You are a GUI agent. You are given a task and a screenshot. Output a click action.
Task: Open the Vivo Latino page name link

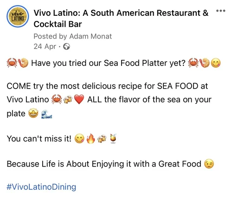(x=121, y=19)
